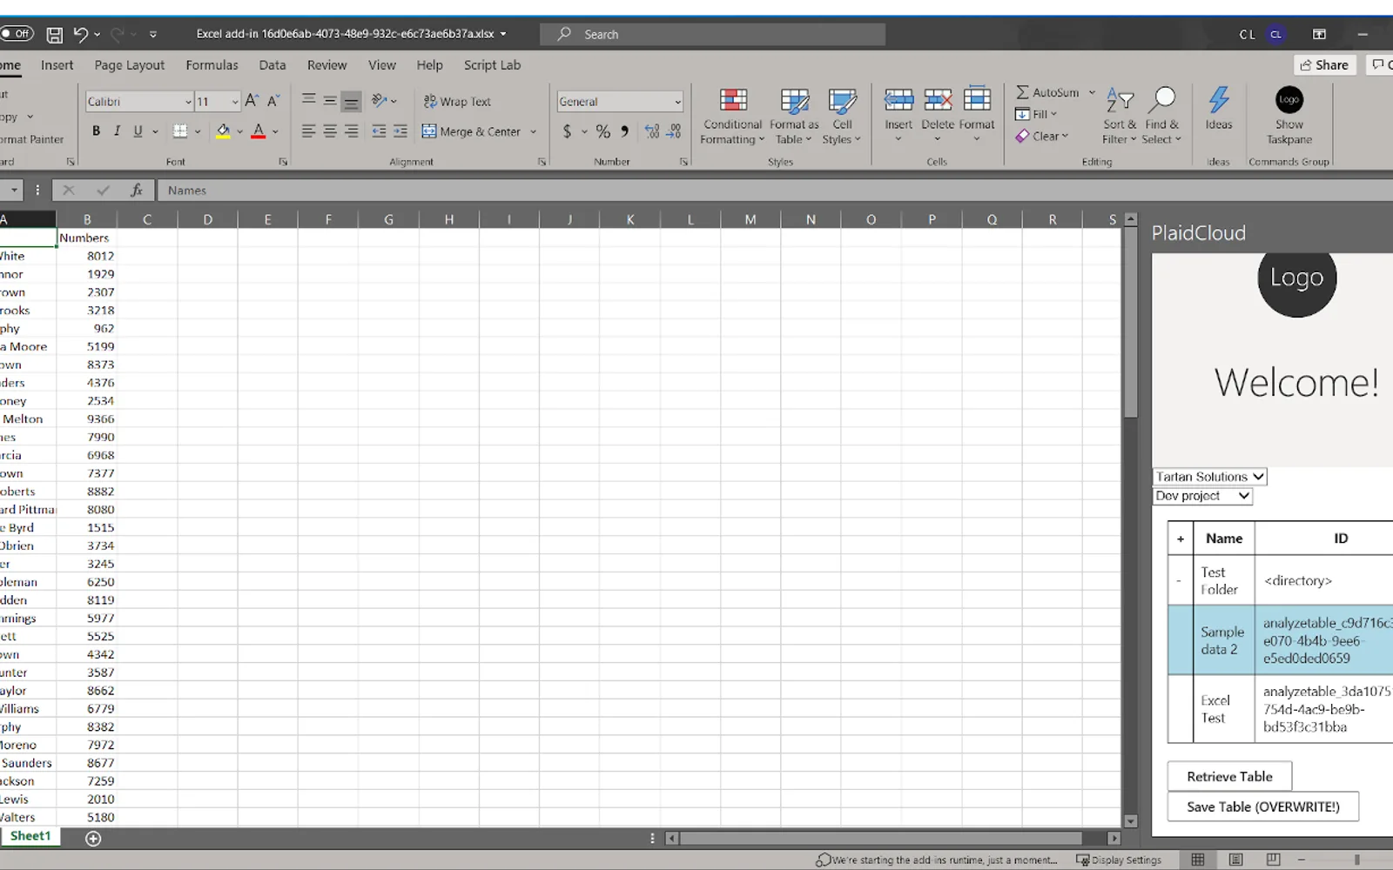The image size is (1393, 870).
Task: Click Format as Table icon
Action: [794, 102]
